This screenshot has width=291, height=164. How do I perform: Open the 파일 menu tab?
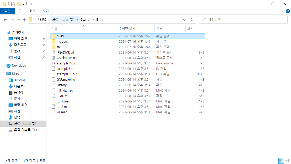[8, 11]
